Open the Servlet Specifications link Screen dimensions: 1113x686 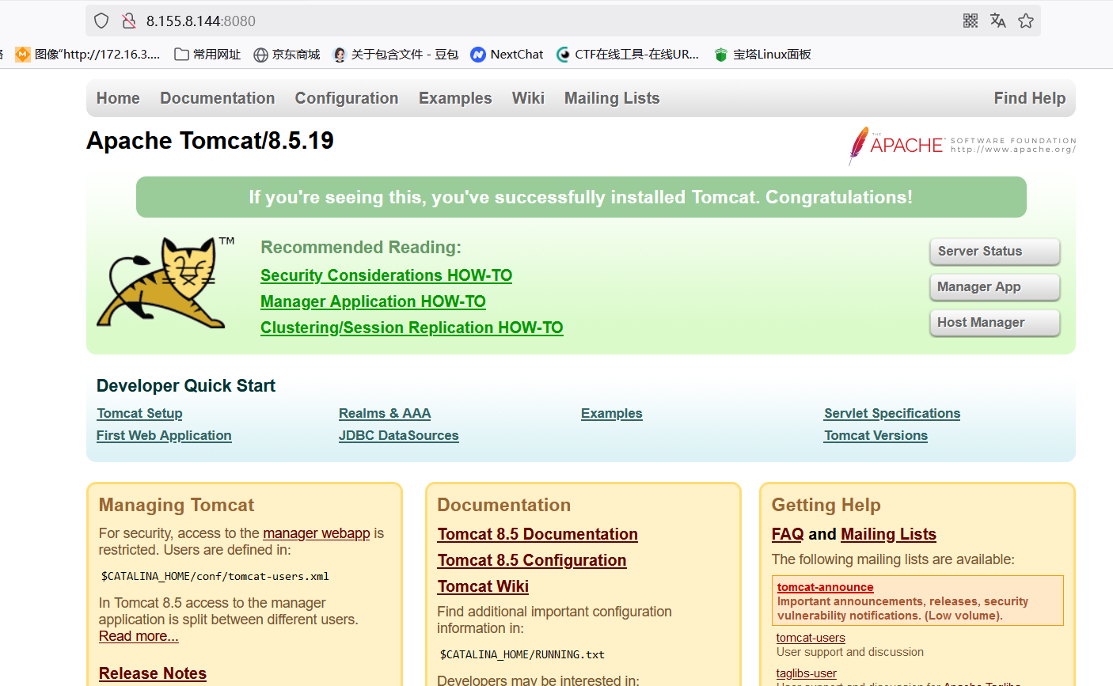tap(892, 413)
